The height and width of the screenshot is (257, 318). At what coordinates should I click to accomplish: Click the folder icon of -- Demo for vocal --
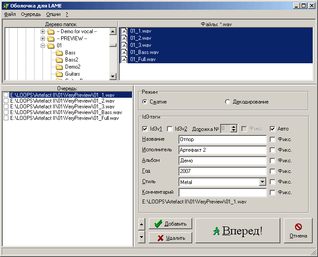click(x=51, y=31)
